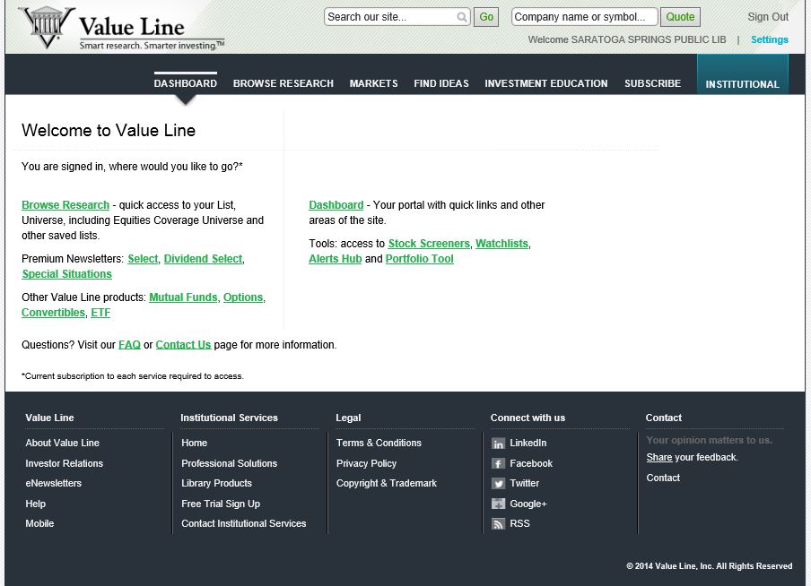Open the Mobile footer link

pyautogui.click(x=39, y=523)
